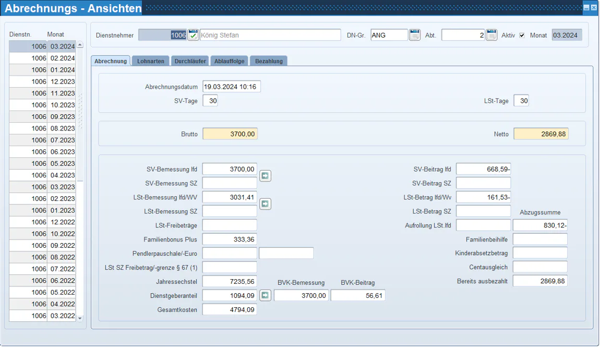Screen dimensions: 600x348
Task: Click the Brutto amount field
Action: click(230, 134)
